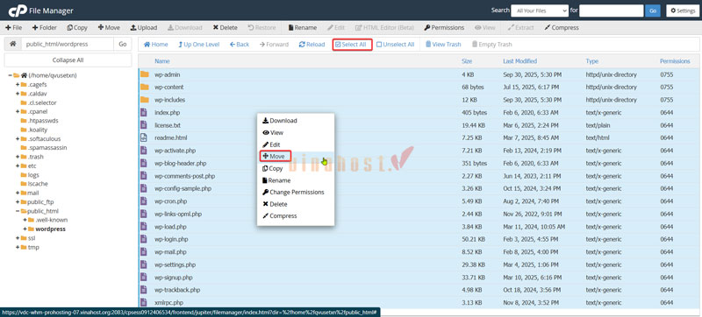
Task: Select the .cl.selector folder in the tree
Action: tap(42, 102)
